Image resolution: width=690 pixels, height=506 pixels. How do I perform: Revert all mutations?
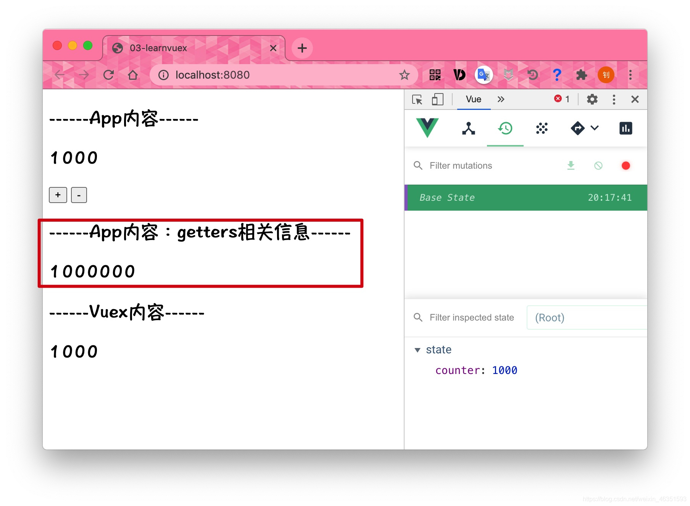pos(598,166)
